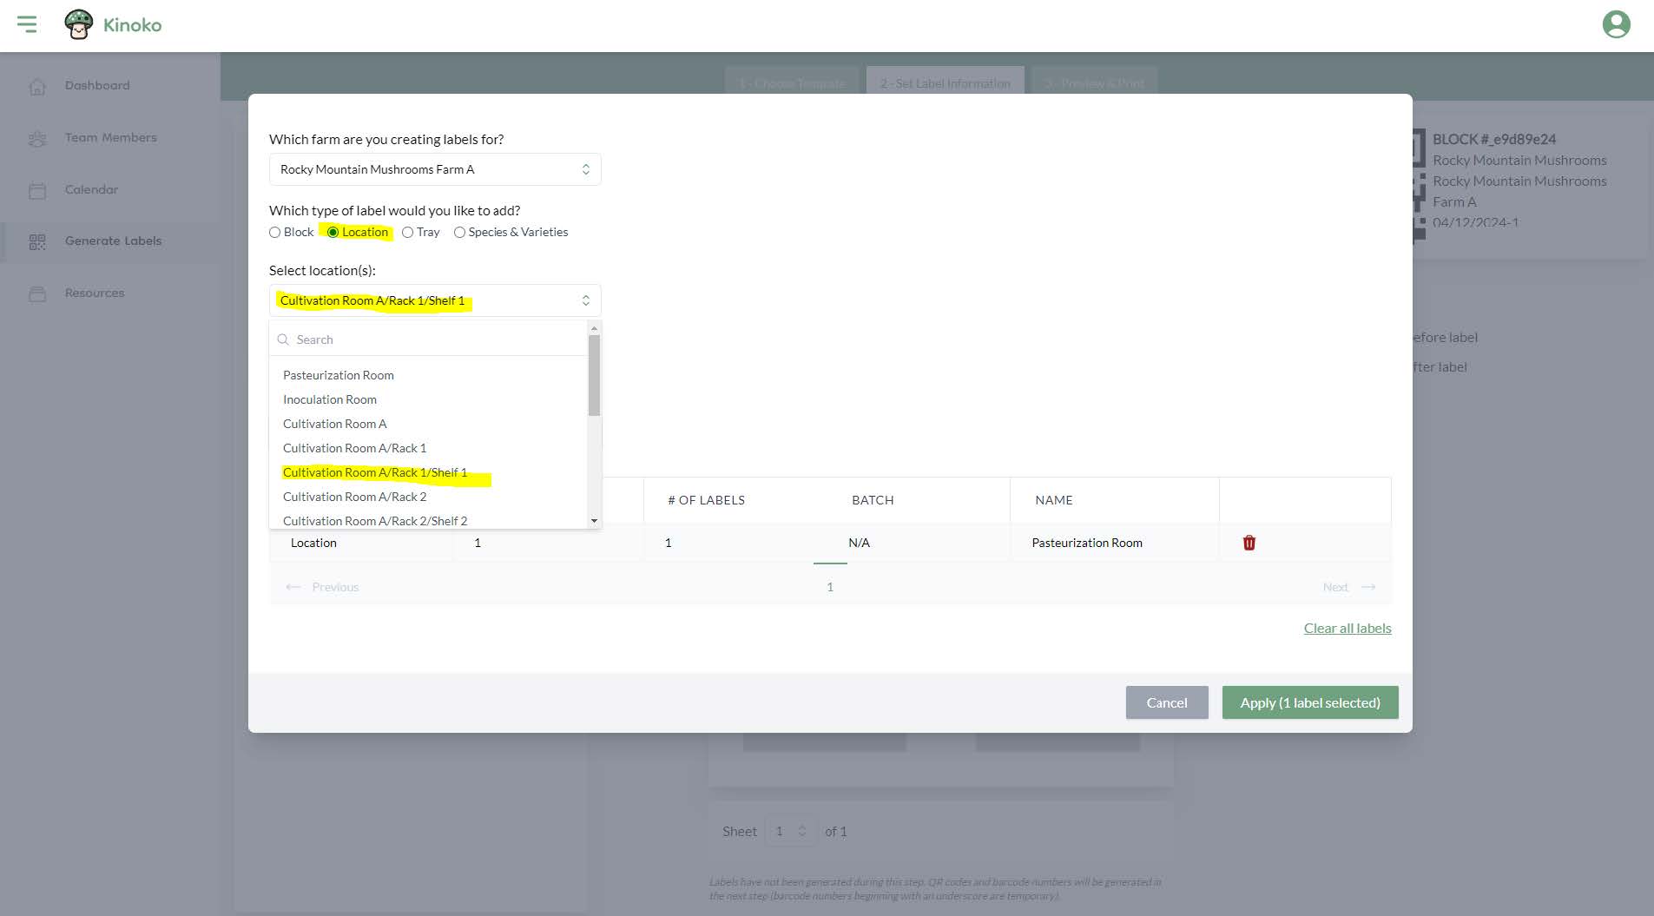Select the Tray label type radio

[408, 233]
